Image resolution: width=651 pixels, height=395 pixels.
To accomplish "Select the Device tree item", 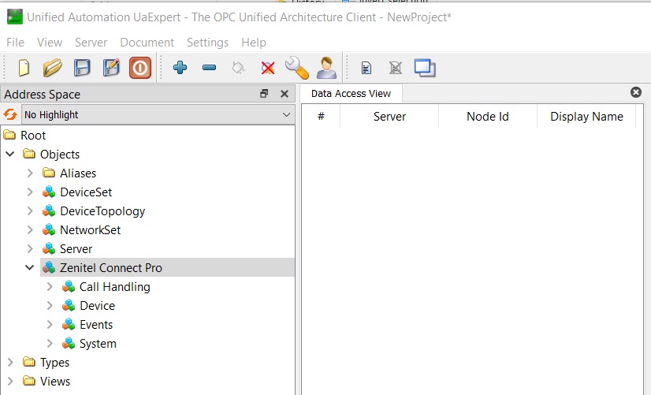I will click(97, 306).
